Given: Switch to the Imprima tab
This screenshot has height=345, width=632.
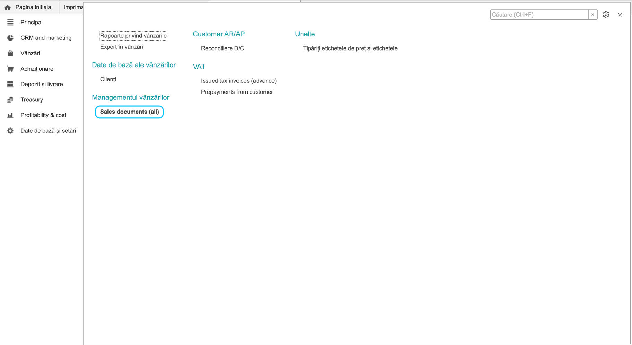Looking at the screenshot, I should (72, 7).
